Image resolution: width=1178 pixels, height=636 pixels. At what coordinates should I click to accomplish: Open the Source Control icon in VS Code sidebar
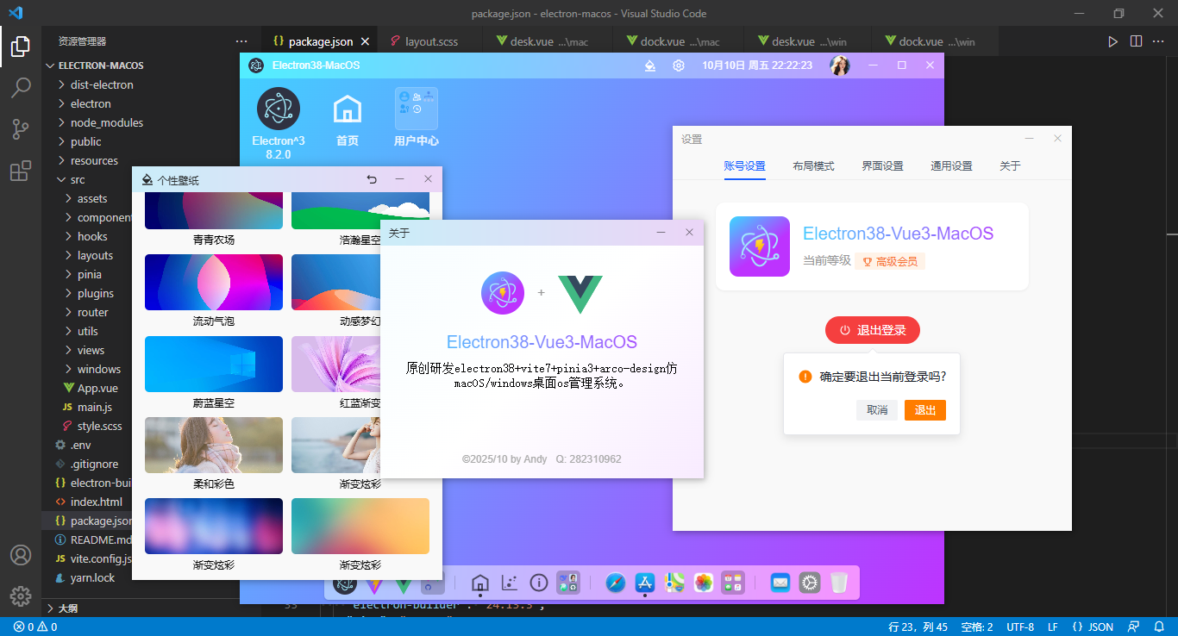pyautogui.click(x=21, y=129)
